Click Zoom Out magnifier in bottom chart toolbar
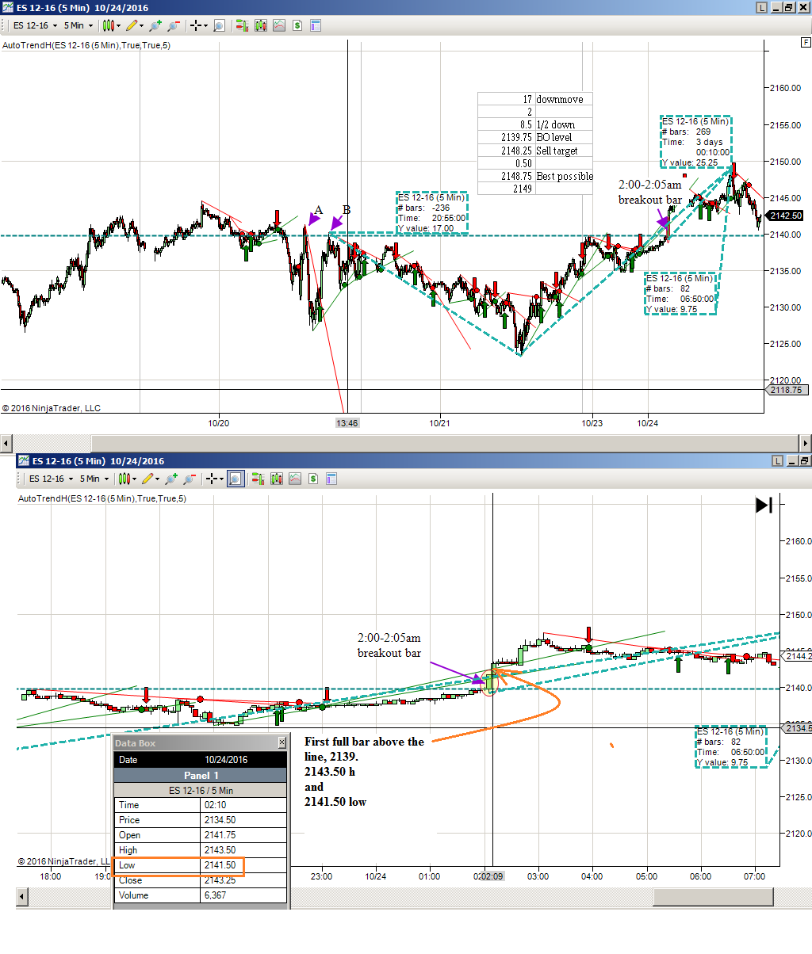Screen dimensions: 812x954 point(189,479)
